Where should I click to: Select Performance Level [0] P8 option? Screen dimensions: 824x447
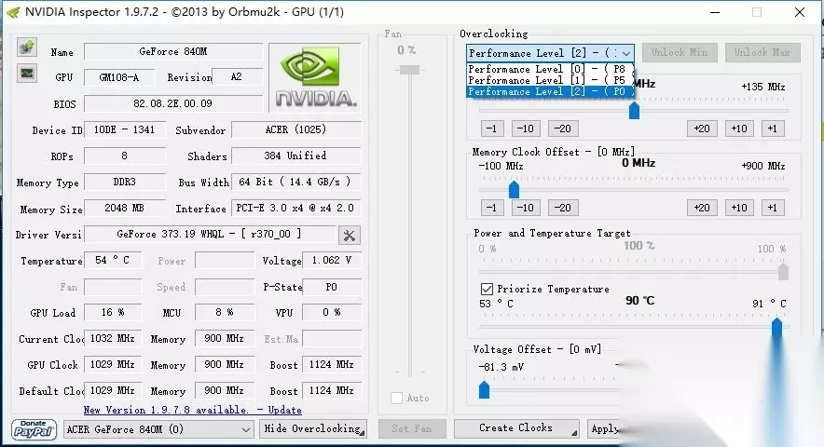(x=550, y=69)
